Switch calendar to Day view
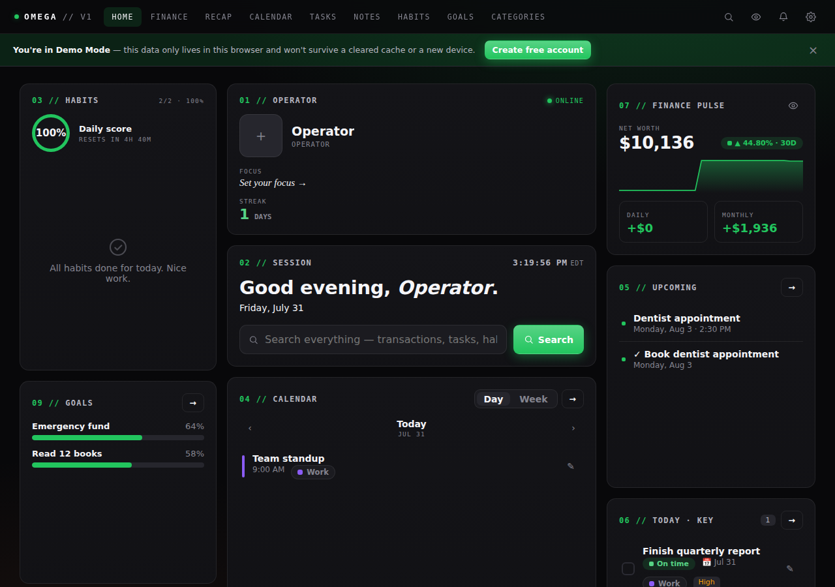Image resolution: width=835 pixels, height=587 pixels. 493,399
